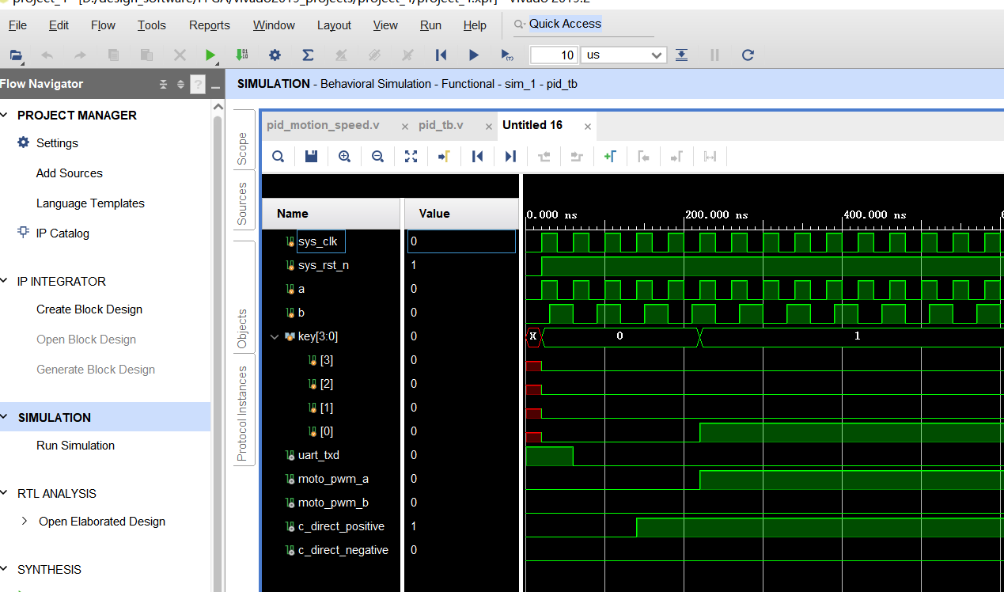Click the step simulation icon
The image size is (1004, 592).
click(681, 55)
